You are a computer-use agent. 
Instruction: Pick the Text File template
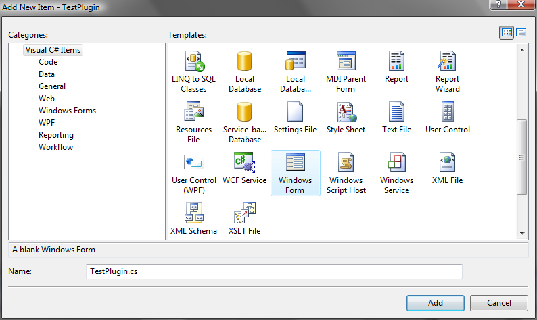[396, 117]
